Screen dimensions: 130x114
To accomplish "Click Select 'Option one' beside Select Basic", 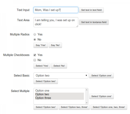I will [101, 75].
